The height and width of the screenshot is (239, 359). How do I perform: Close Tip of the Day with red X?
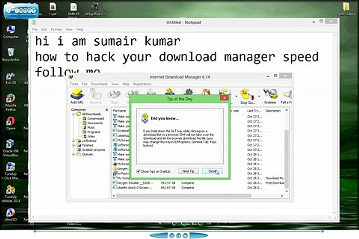(224, 98)
